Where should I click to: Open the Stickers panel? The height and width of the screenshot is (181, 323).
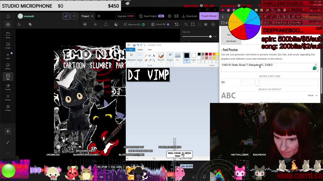click(x=8, y=66)
